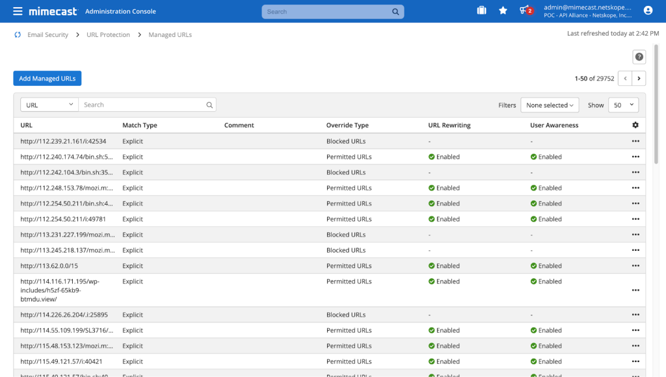Open row actions for http://112.239.21.161/i:42534
Viewport: 666px width, 377px height.
click(x=635, y=141)
